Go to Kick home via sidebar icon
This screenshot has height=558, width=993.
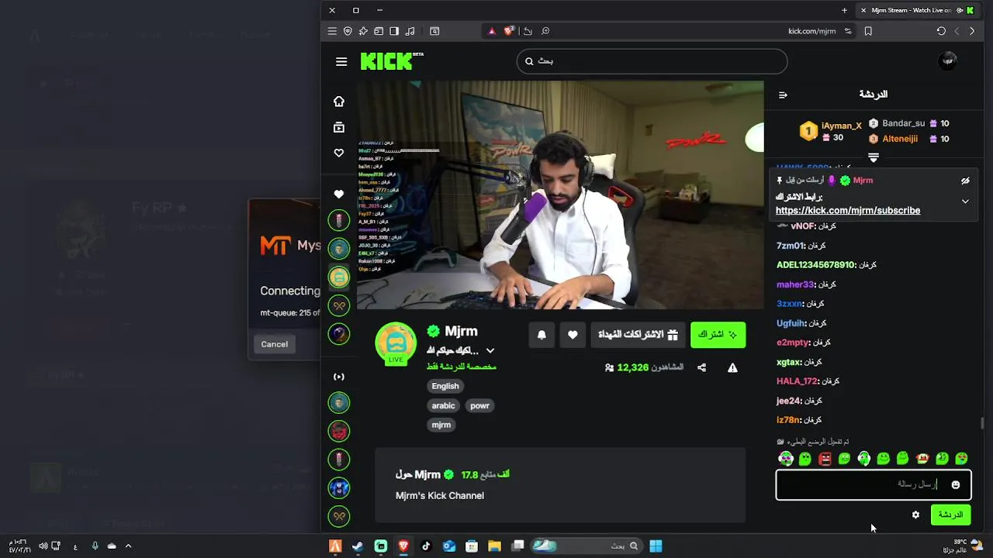pos(339,102)
